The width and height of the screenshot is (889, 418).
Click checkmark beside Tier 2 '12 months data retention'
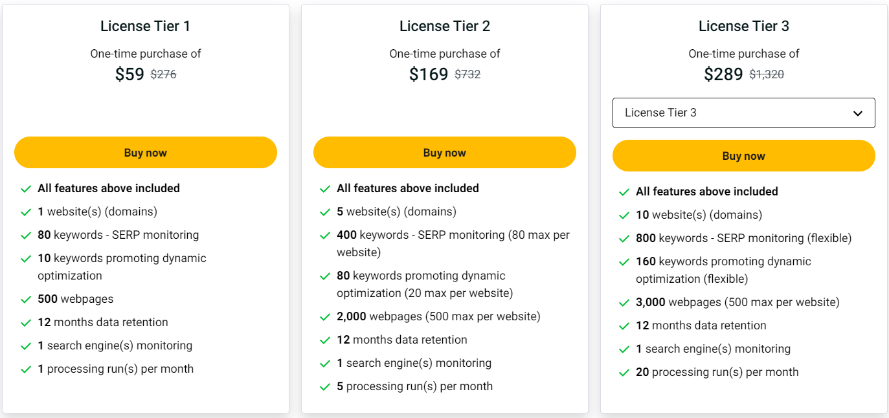pos(325,340)
